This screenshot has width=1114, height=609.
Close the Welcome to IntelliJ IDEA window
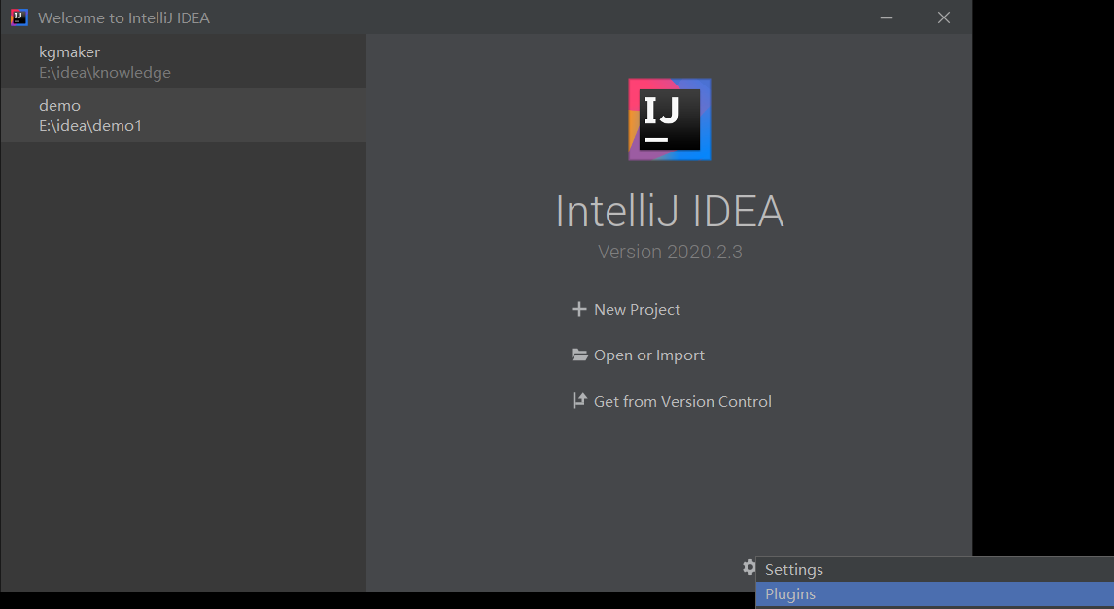944,17
